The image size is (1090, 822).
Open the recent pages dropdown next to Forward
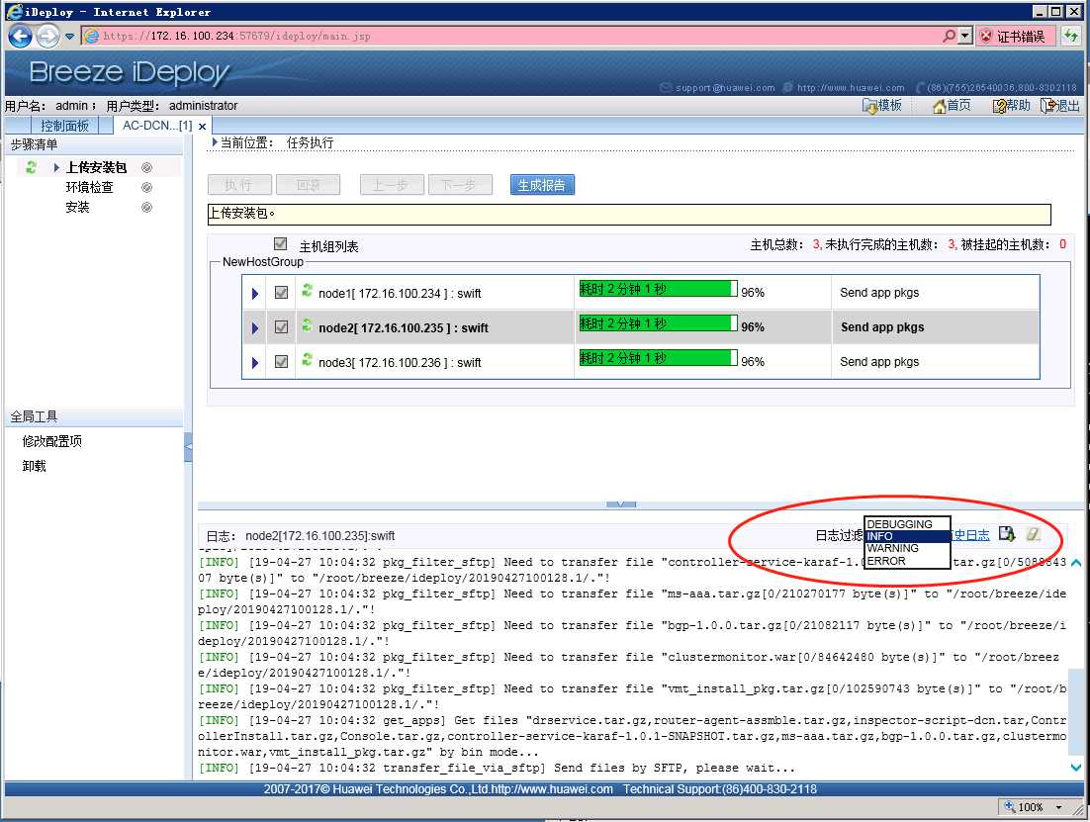(x=69, y=37)
